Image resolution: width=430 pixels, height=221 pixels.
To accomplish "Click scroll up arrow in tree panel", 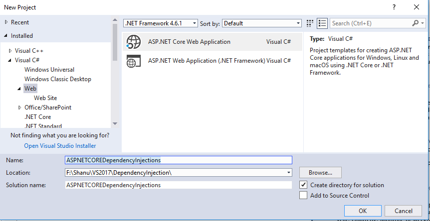I will click(x=115, y=20).
